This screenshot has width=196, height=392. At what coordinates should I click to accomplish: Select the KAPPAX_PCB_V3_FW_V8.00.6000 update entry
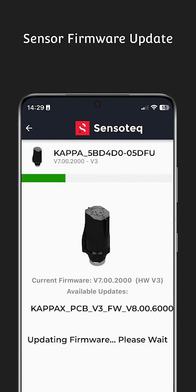pyautogui.click(x=102, y=309)
